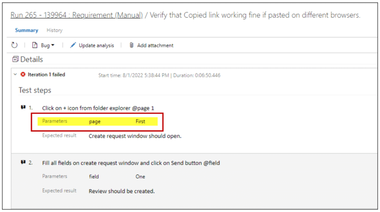Click the Bug document icon
Screen dimensions: 380x212
pyautogui.click(x=35, y=45)
